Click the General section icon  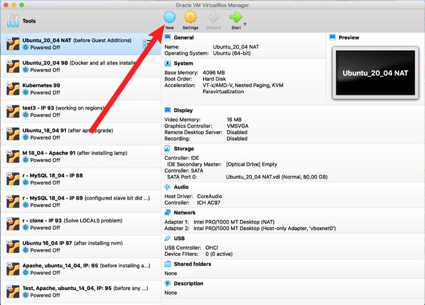(168, 37)
